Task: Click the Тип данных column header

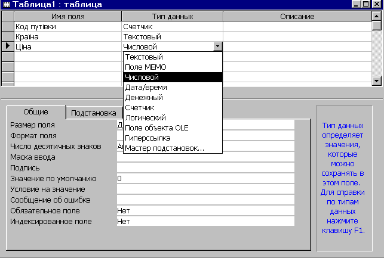Action: [173, 16]
